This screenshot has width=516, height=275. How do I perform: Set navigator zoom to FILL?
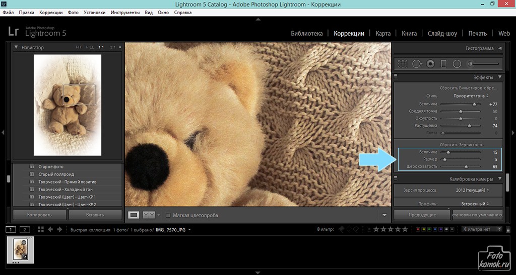click(90, 47)
